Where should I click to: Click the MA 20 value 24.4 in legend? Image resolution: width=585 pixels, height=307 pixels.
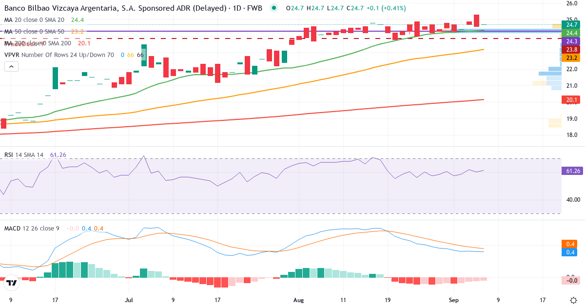[x=77, y=20]
